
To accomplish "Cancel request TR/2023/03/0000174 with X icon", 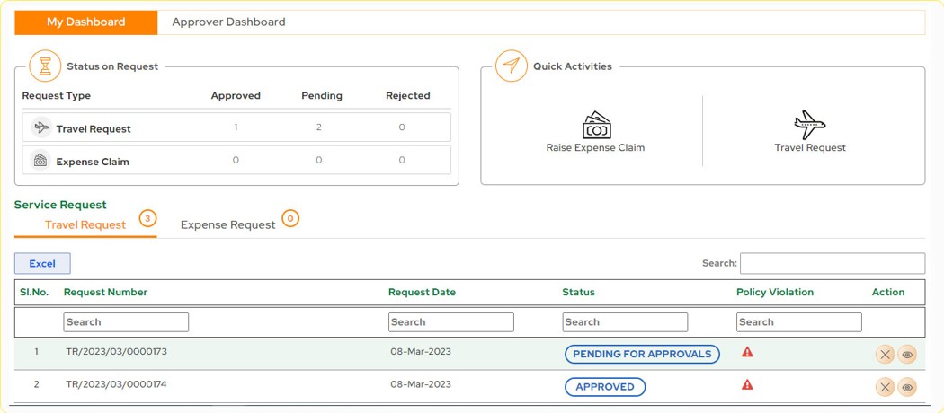I will click(x=885, y=387).
